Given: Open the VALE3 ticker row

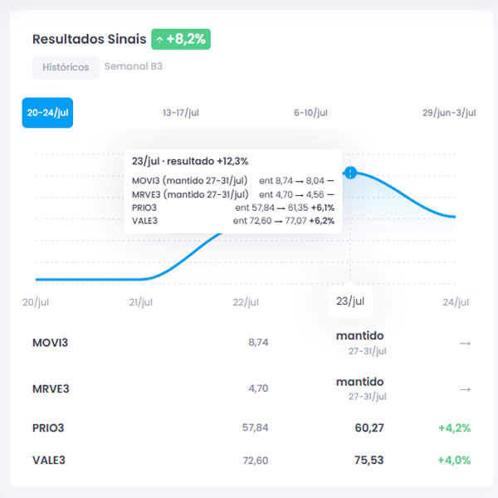Looking at the screenshot, I should click(x=251, y=460).
